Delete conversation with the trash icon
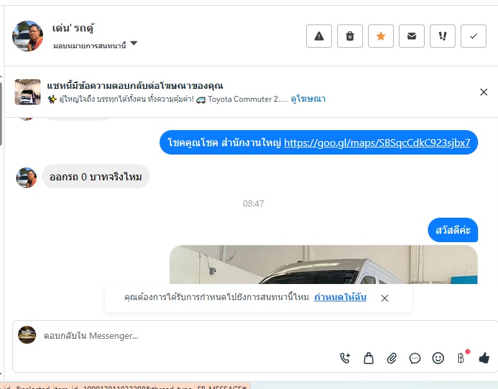 coord(349,36)
